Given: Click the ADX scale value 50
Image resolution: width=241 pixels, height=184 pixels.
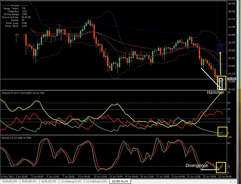Looking at the screenshot, I should [x=229, y=103].
